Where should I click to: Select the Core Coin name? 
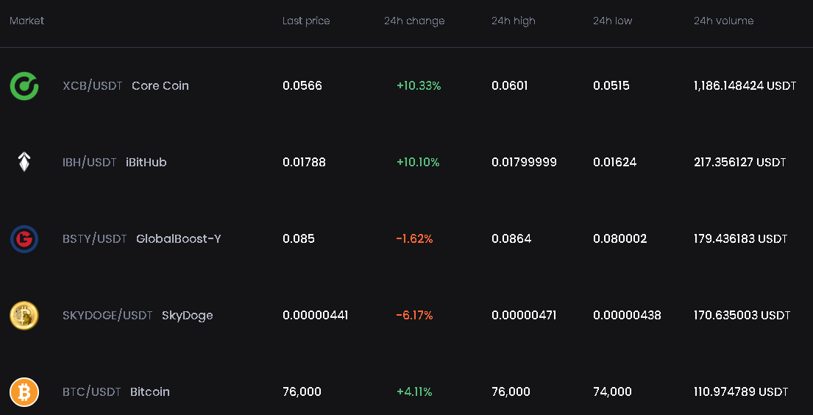coord(160,85)
